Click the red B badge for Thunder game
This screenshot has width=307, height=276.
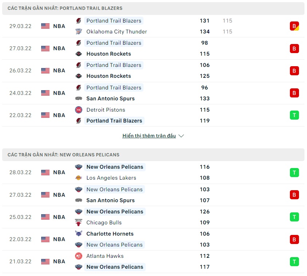[x=294, y=26]
